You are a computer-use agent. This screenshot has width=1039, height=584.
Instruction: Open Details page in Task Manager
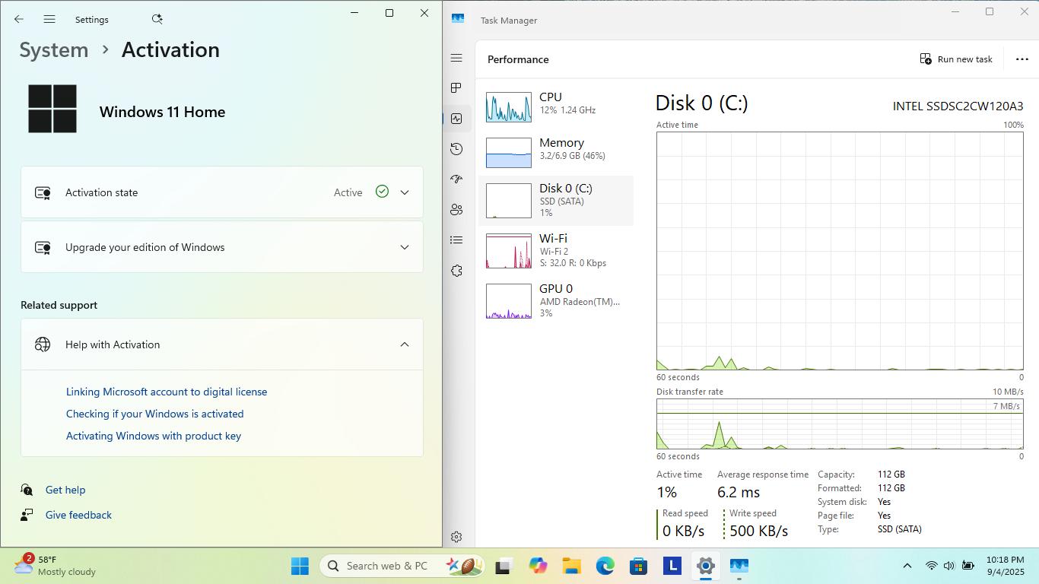tap(456, 240)
